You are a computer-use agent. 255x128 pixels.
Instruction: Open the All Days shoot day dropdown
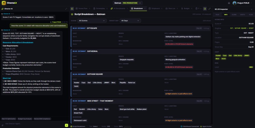click(130, 21)
